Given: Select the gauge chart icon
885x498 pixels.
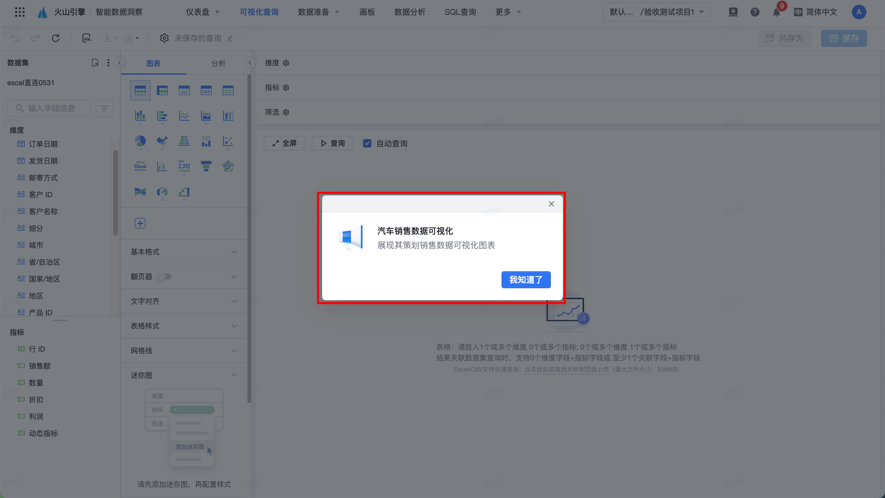Looking at the screenshot, I should pos(162,191).
